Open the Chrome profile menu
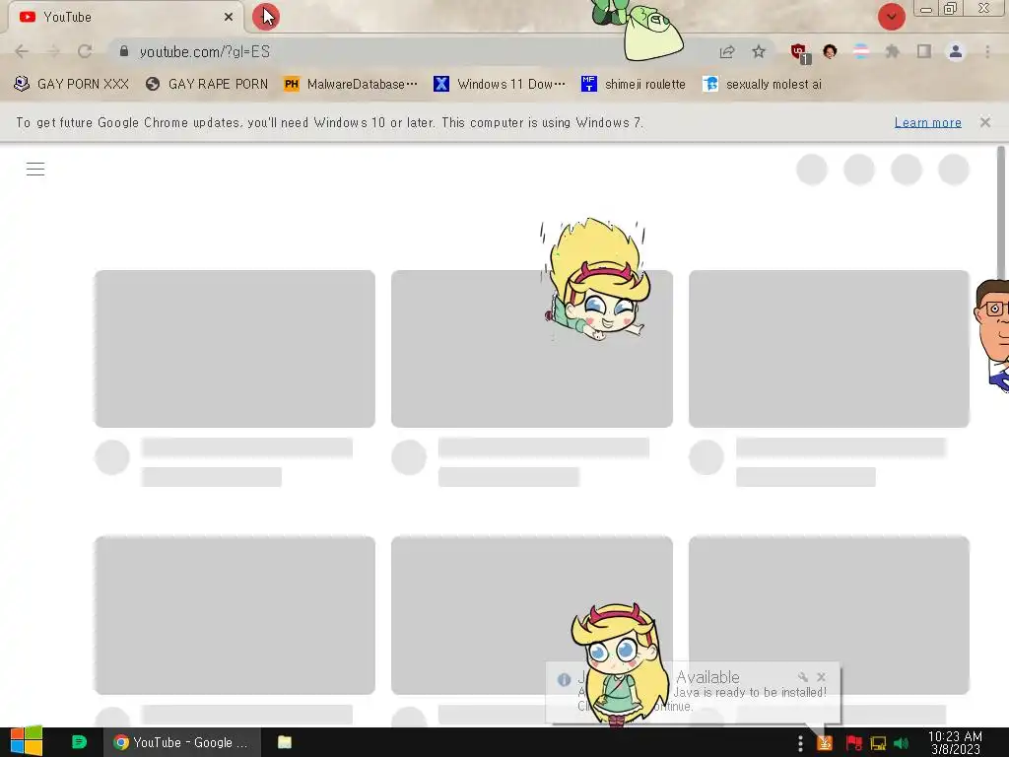Screen dimensions: 1009x757 tap(956, 51)
